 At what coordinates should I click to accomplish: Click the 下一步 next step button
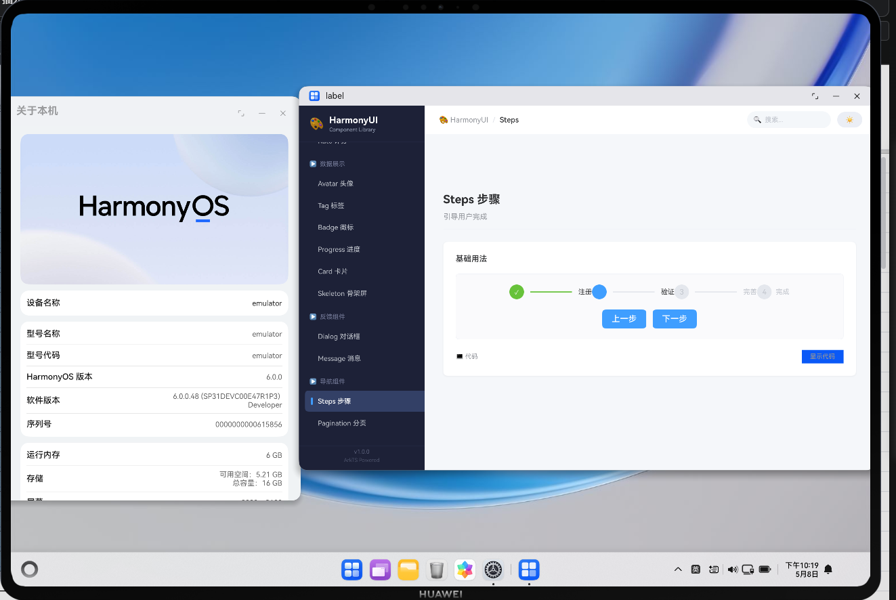675,319
